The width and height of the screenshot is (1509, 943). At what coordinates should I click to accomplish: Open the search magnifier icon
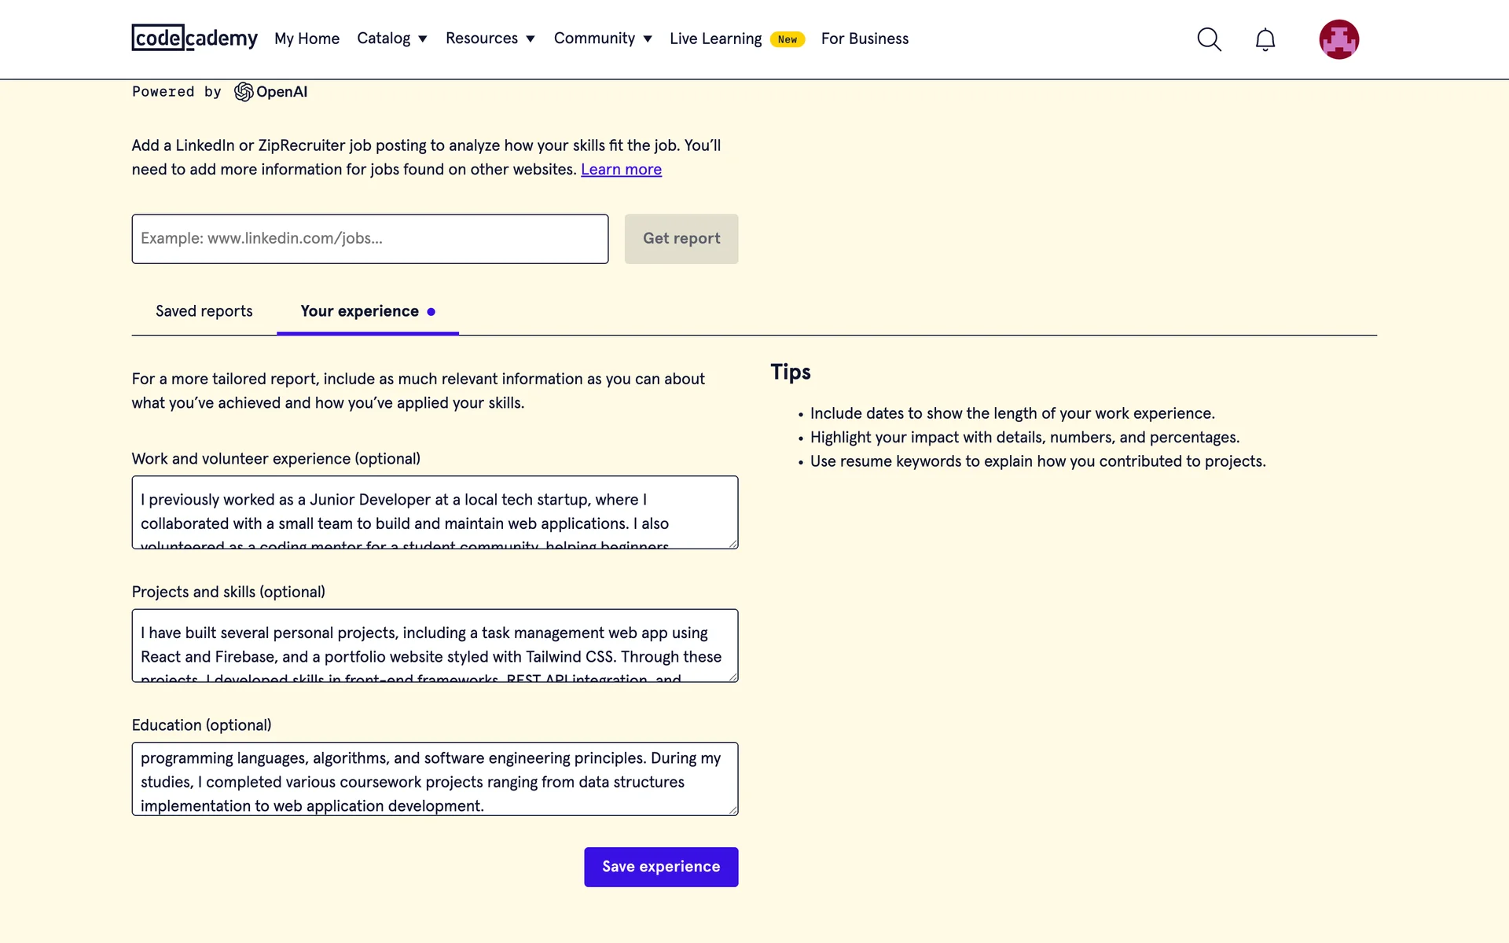[x=1209, y=39]
